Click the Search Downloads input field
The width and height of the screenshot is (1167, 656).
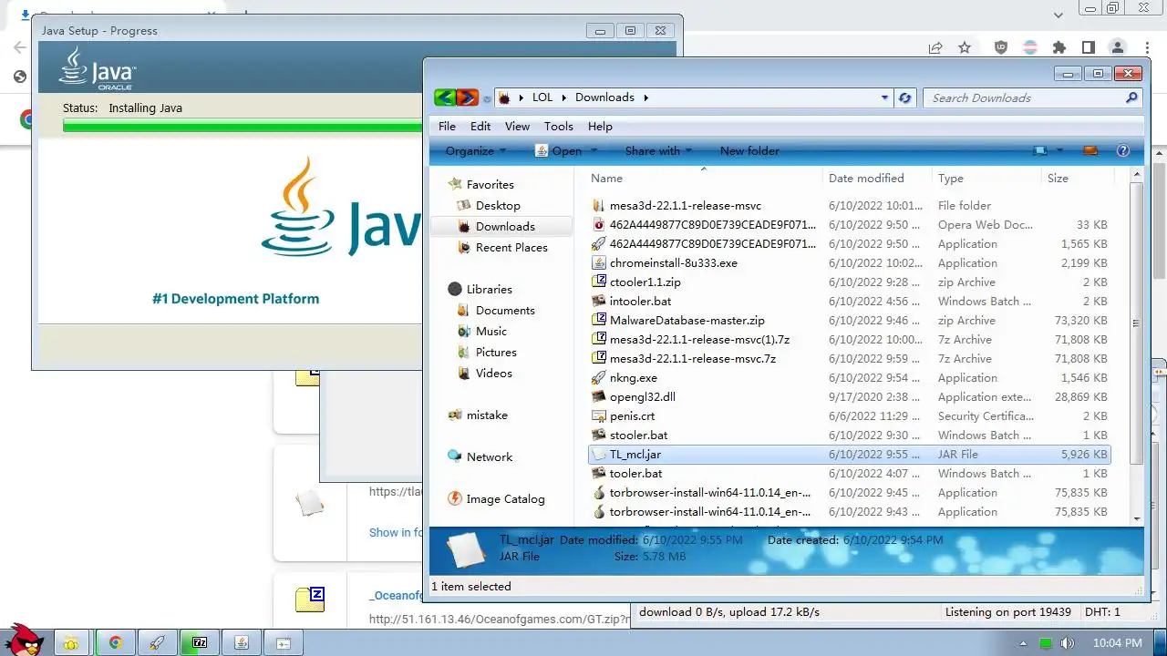(1023, 97)
